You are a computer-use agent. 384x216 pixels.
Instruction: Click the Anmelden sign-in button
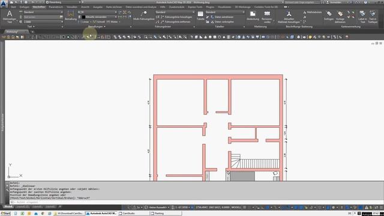[335, 2]
